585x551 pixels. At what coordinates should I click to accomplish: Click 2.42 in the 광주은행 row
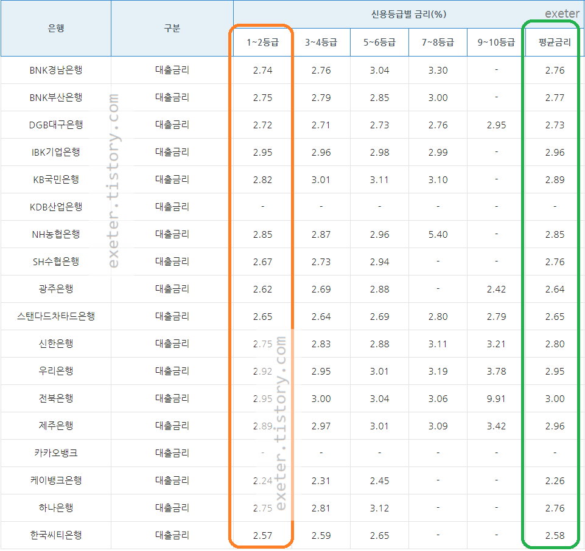click(496, 289)
